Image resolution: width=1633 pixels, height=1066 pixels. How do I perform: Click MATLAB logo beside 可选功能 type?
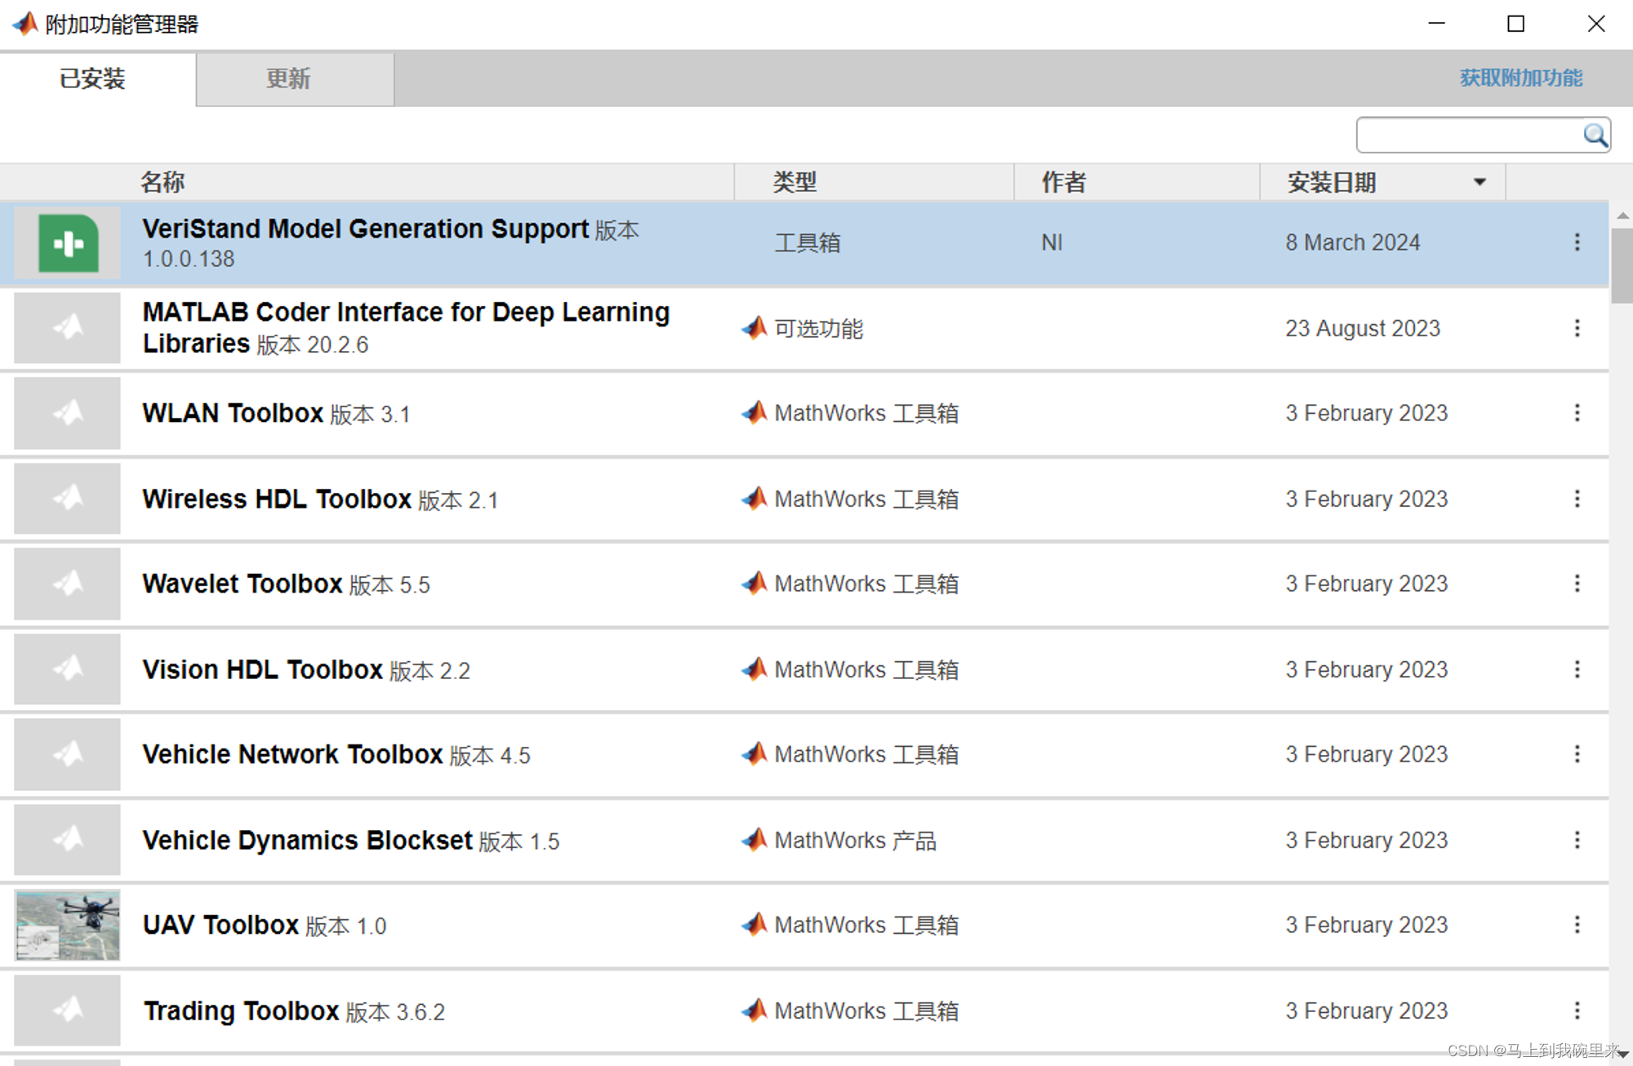754,327
